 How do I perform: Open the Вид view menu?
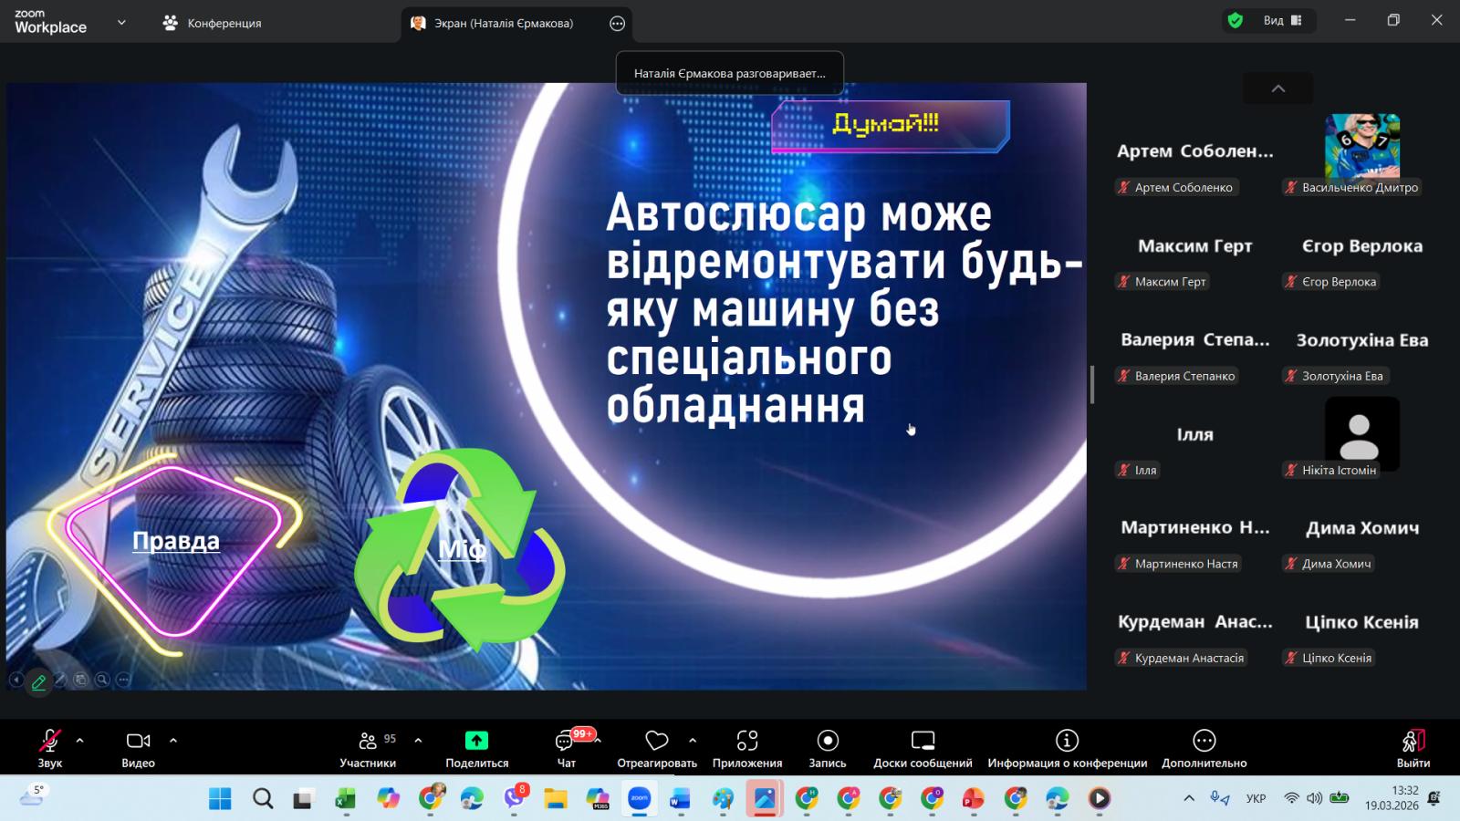[1283, 20]
